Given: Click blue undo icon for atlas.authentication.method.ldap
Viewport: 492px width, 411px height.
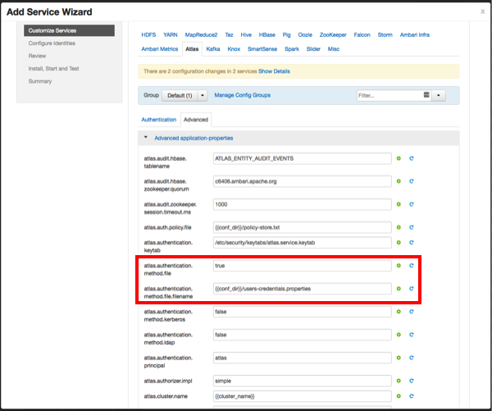Looking at the screenshot, I should (411, 335).
